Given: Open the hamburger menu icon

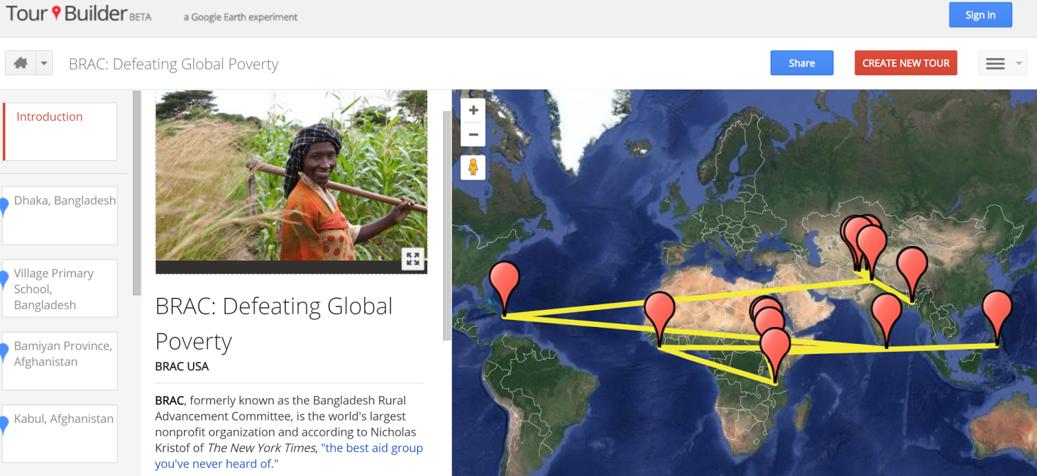Looking at the screenshot, I should point(995,63).
